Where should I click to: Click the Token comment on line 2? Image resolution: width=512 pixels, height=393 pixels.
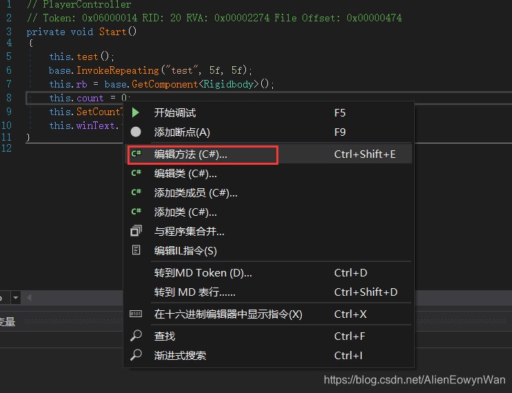[x=214, y=18]
